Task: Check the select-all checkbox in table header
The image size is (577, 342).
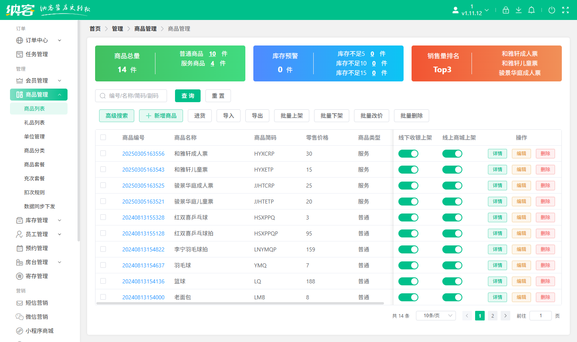Action: coord(103,137)
